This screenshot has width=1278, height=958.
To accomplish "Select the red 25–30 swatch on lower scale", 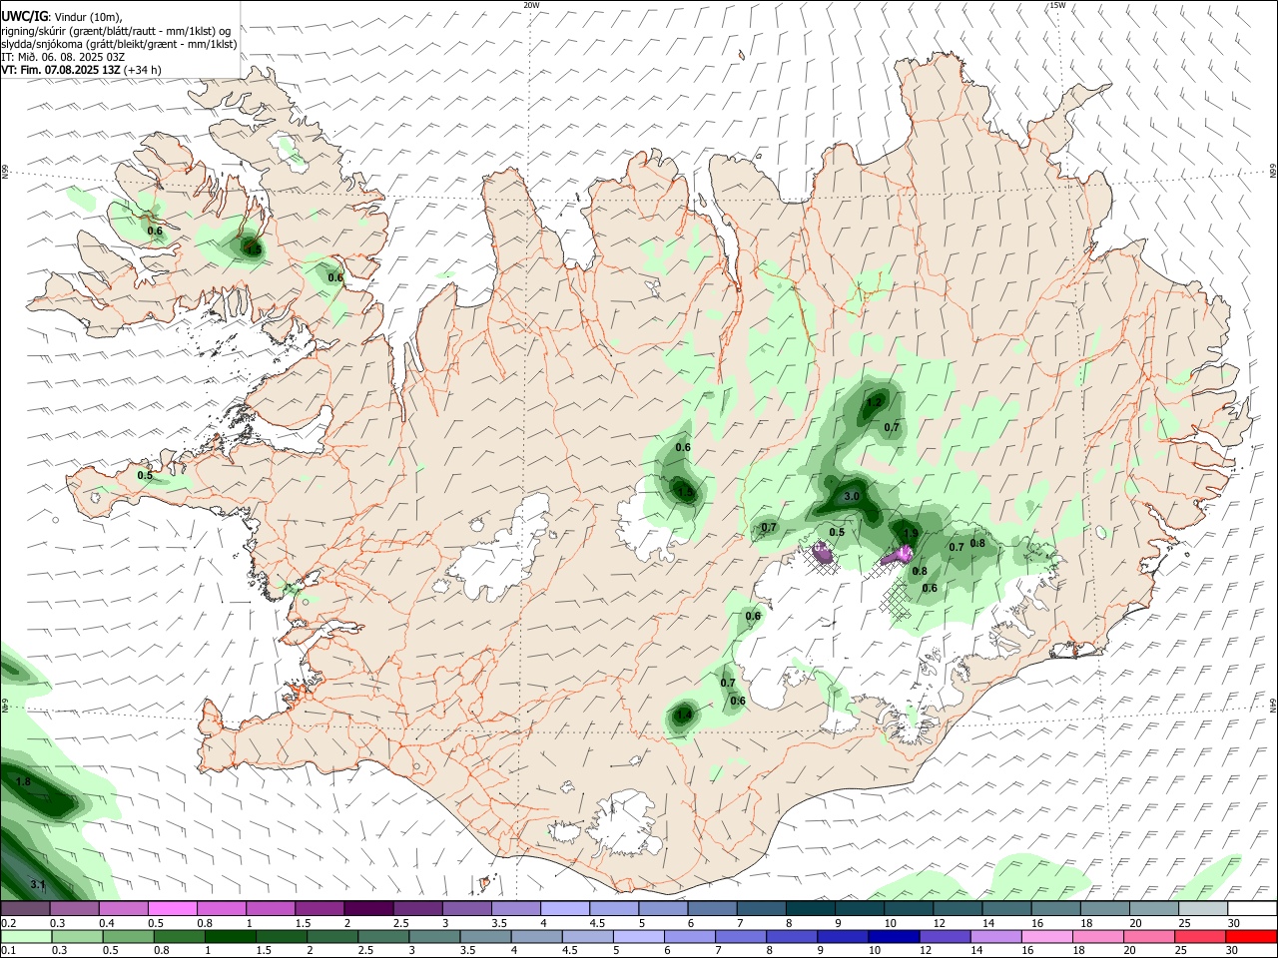I will pyautogui.click(x=1198, y=936).
